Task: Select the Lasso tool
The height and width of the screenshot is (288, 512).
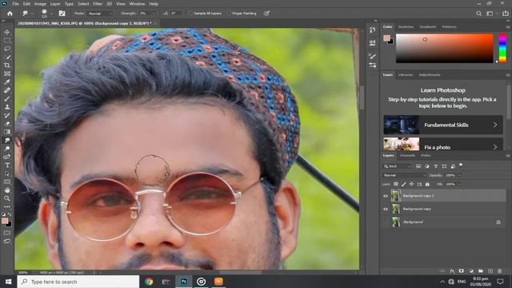Action: (x=7, y=49)
